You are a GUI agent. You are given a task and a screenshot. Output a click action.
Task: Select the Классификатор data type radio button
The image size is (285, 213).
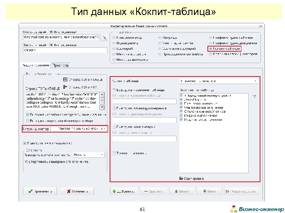(x=114, y=38)
